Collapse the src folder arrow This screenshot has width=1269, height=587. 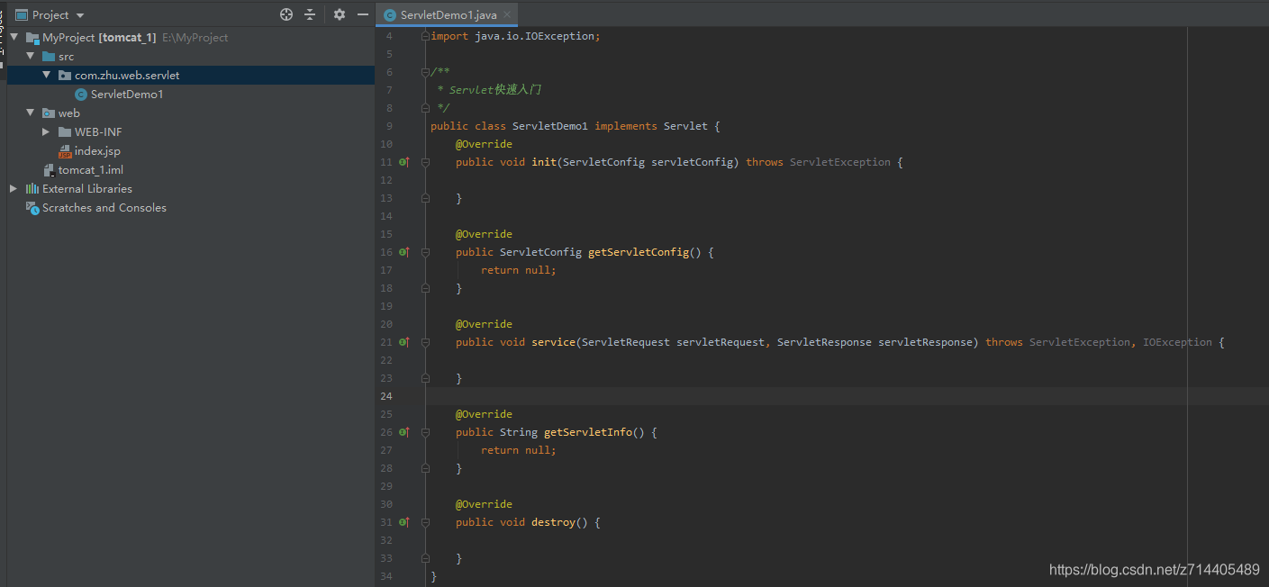pos(31,57)
